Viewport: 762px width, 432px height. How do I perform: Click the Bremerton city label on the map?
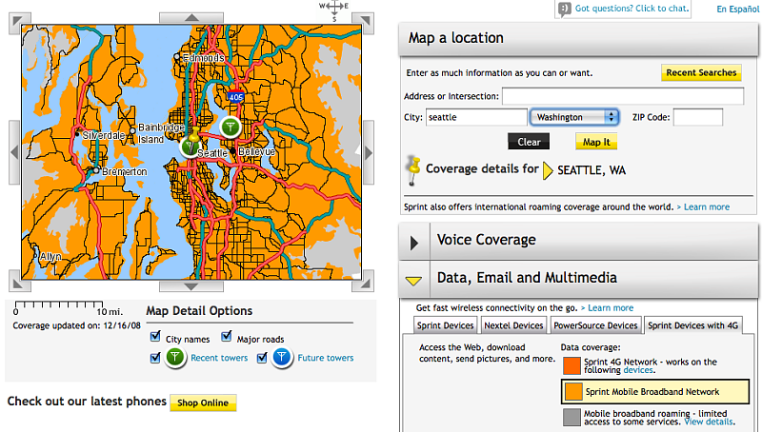tap(125, 172)
